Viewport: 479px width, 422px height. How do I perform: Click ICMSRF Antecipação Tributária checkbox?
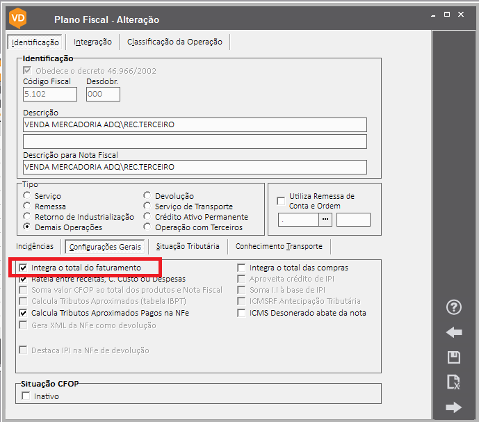241,301
